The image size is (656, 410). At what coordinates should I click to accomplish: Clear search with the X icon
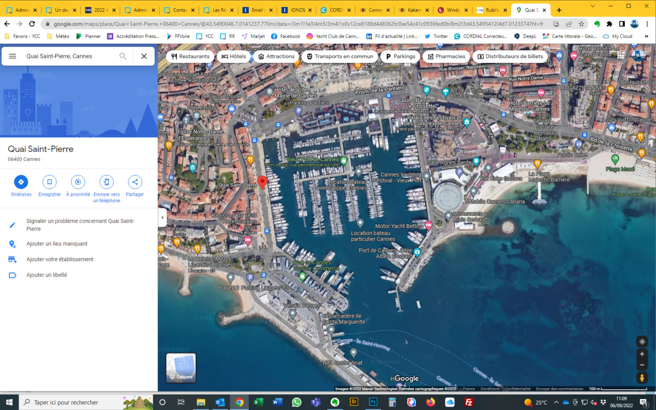point(144,56)
